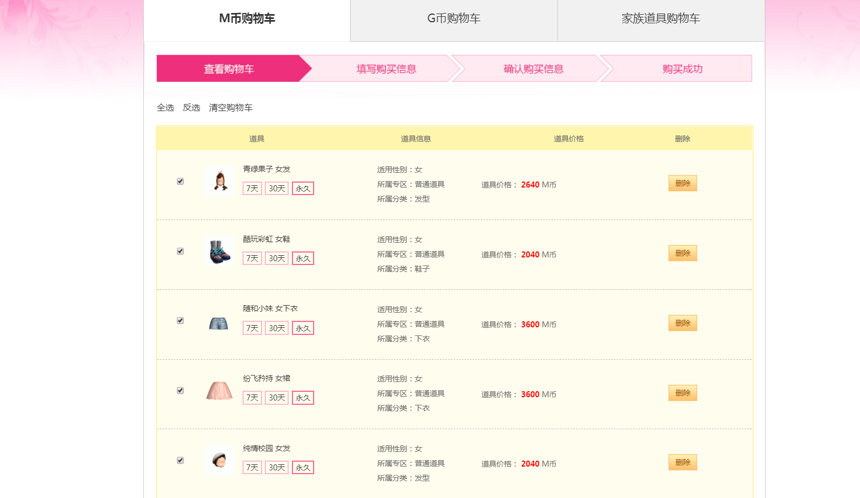
Task: Choose 7天 for 酷玩彩虹 女鞋
Action: coord(252,258)
